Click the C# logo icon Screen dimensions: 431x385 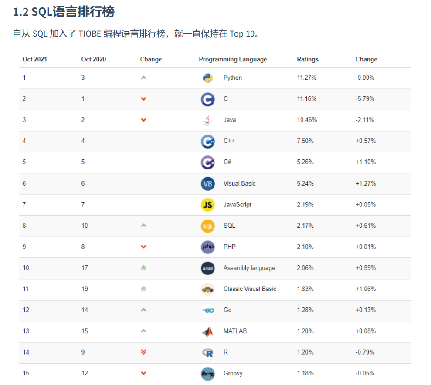(x=208, y=162)
